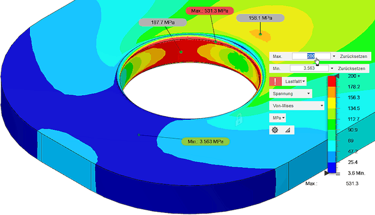Click the 187.7 MPa probe point marker

180,52
